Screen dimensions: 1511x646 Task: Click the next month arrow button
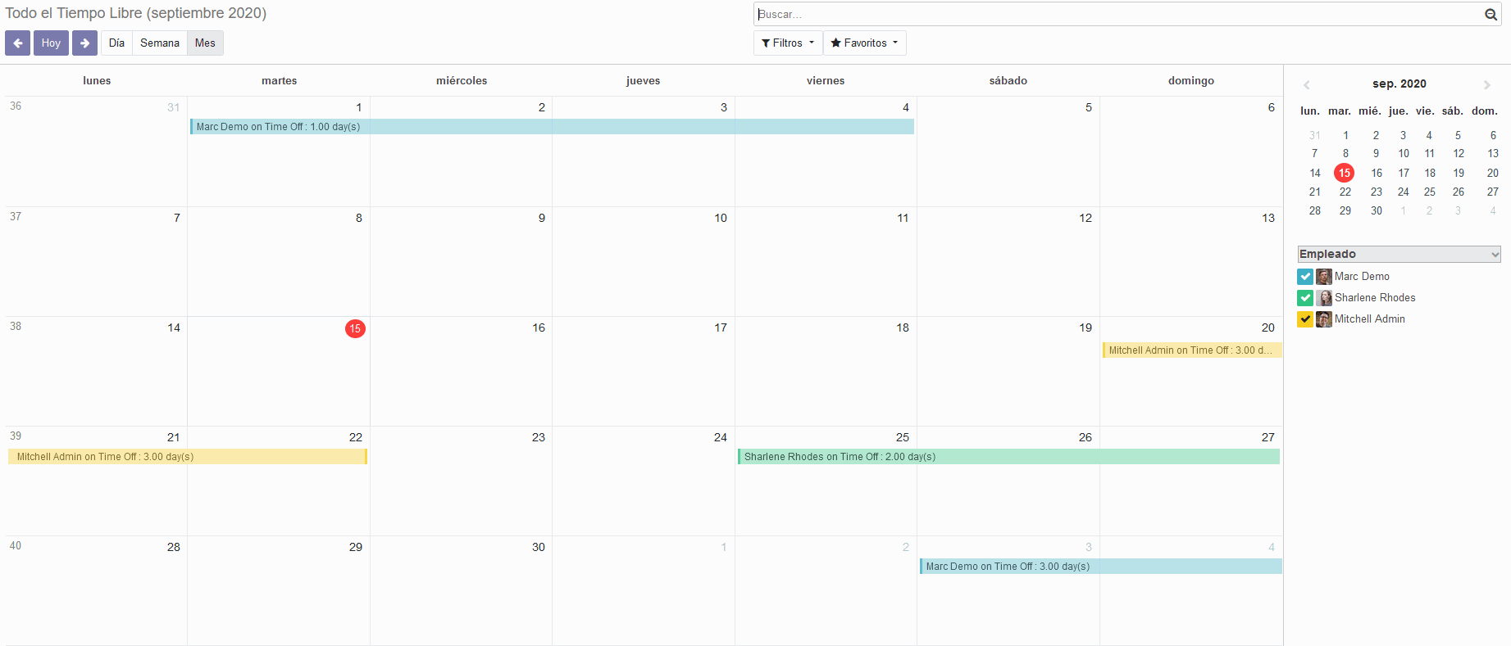pyautogui.click(x=84, y=43)
